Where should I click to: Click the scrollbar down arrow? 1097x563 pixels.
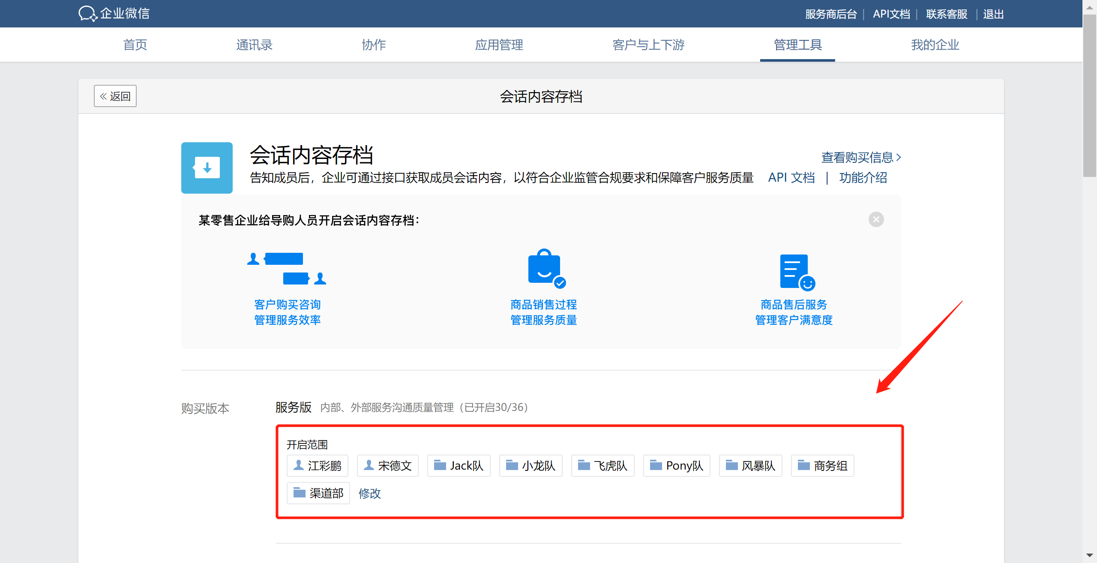tap(1089, 556)
